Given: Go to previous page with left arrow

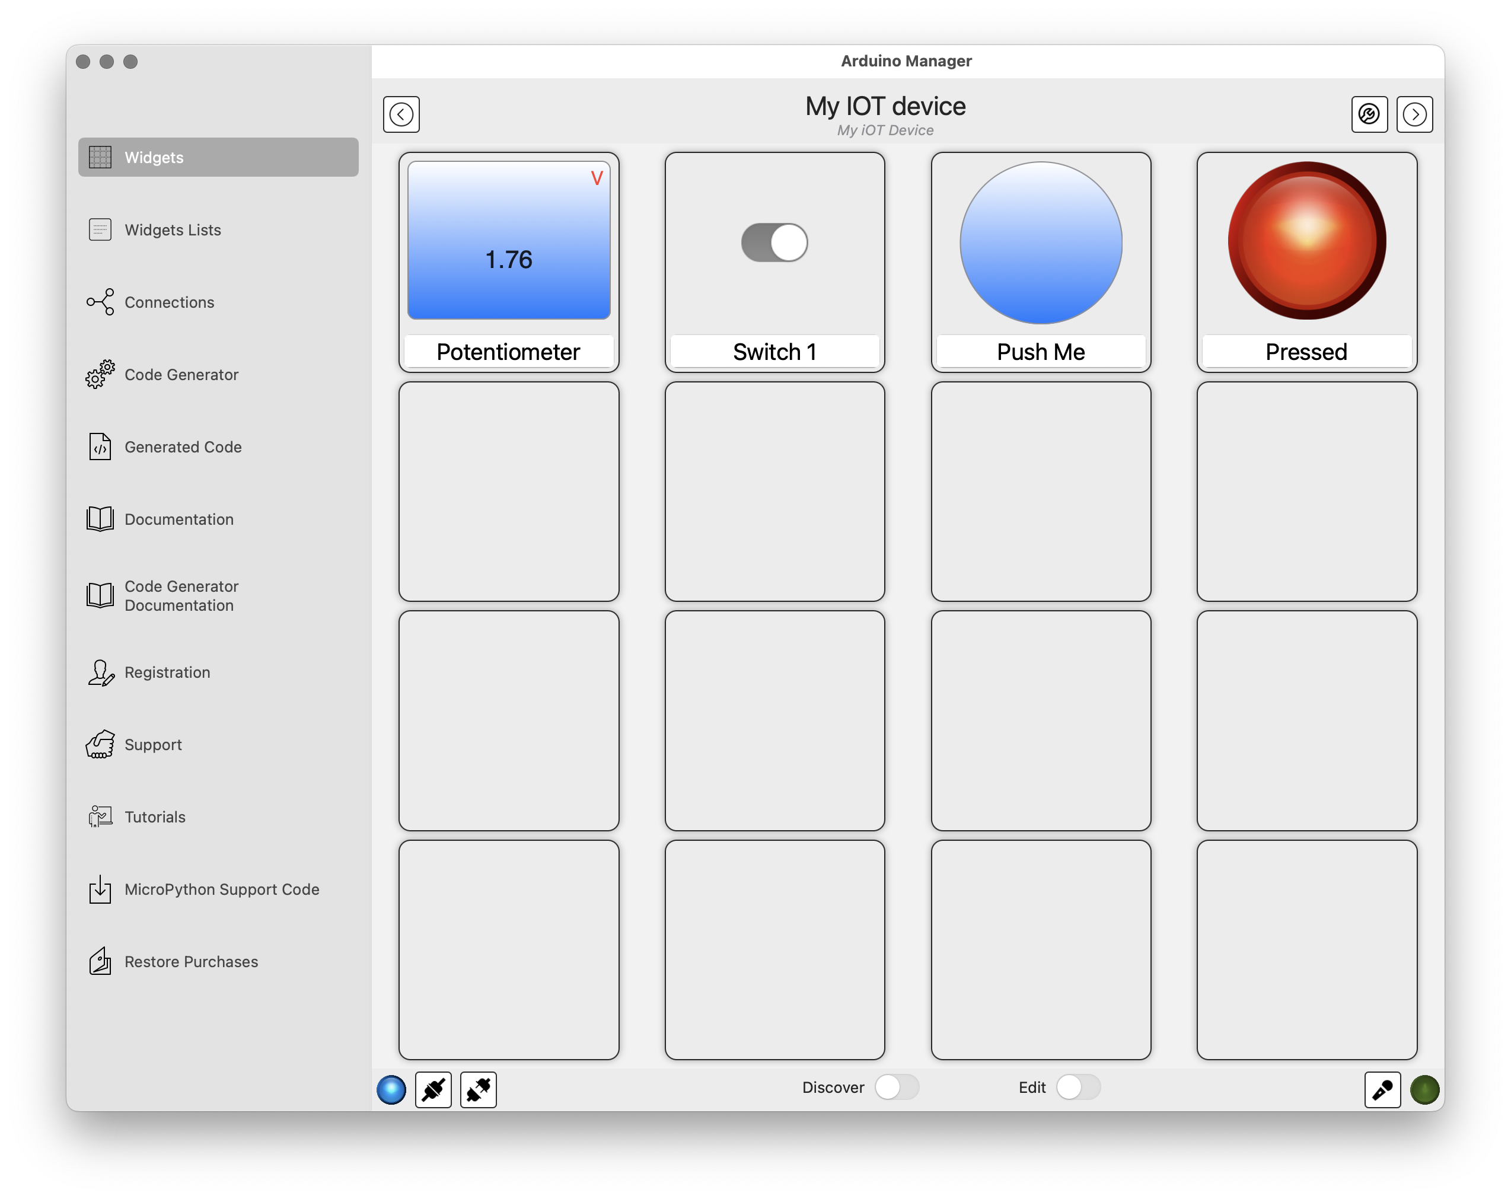Looking at the screenshot, I should pyautogui.click(x=401, y=114).
